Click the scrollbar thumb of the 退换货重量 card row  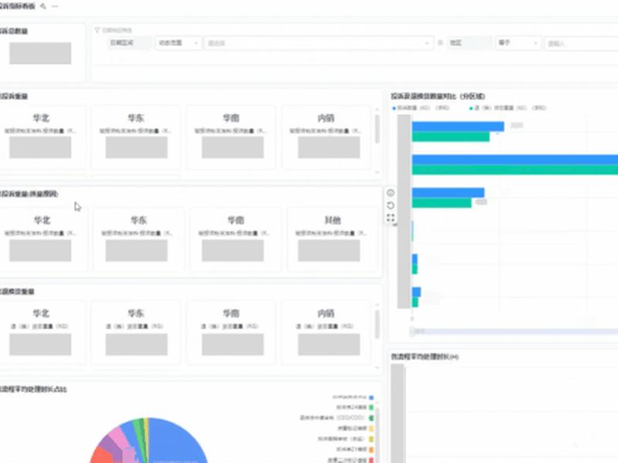click(x=377, y=324)
